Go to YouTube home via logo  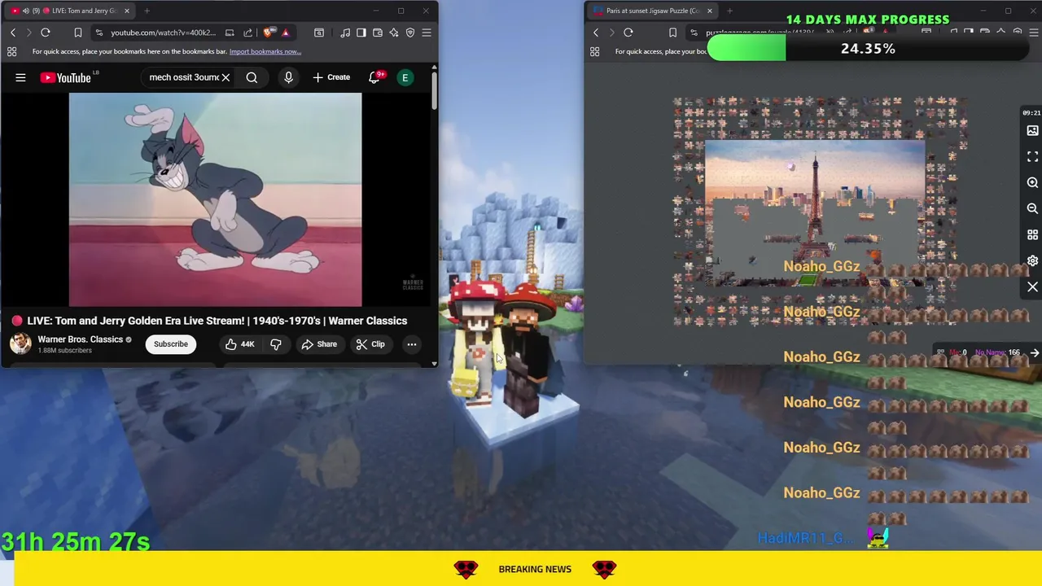click(67, 77)
